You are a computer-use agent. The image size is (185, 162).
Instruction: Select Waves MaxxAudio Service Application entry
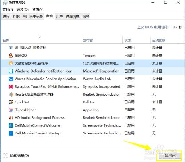click(x=45, y=79)
